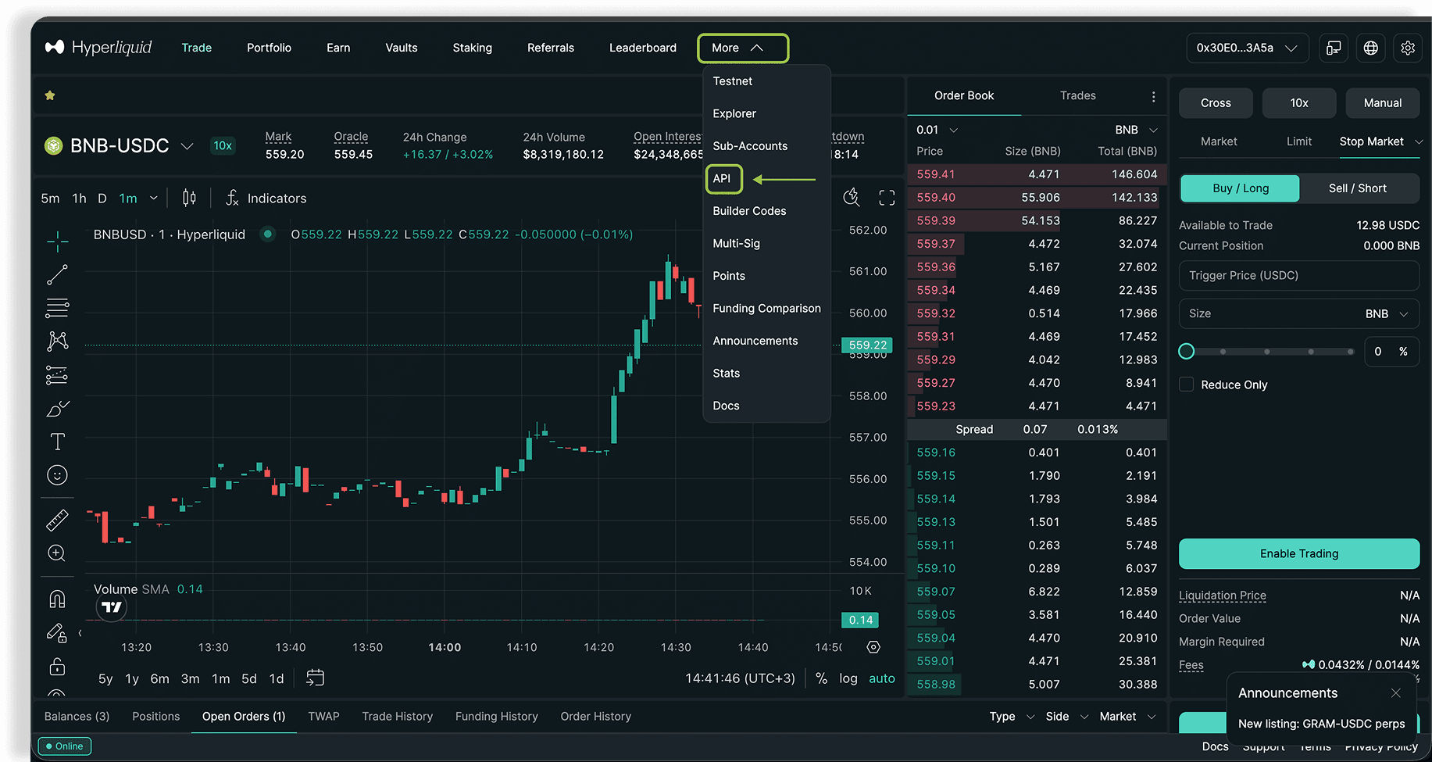Screen dimensions: 1432x762
Task: Open the chart time axis settings
Action: point(873,647)
